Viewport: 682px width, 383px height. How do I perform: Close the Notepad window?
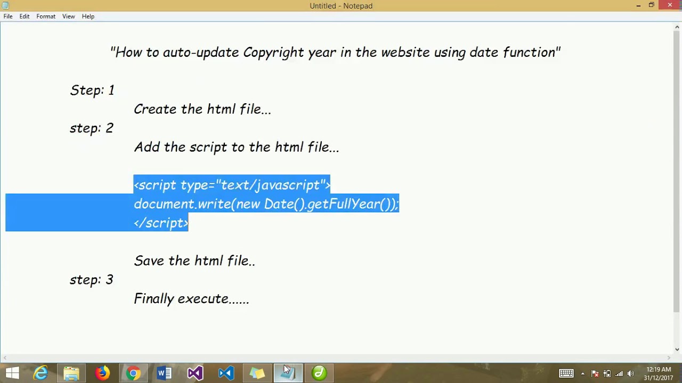tap(670, 5)
